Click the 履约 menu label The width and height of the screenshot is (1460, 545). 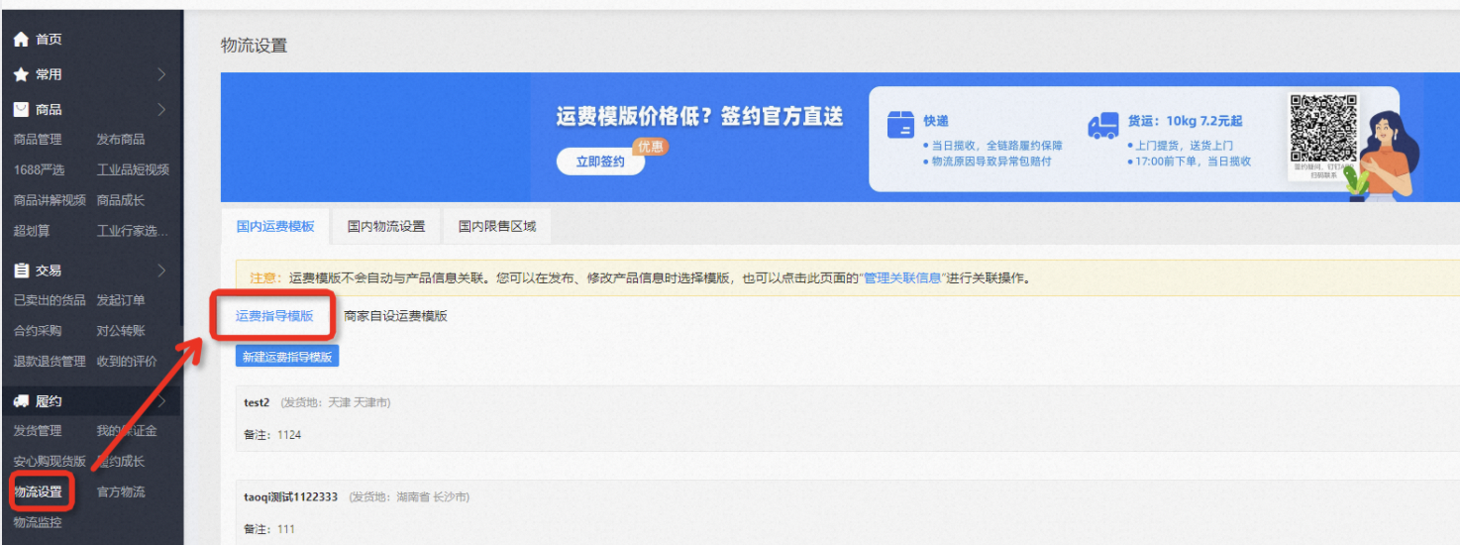click(50, 401)
